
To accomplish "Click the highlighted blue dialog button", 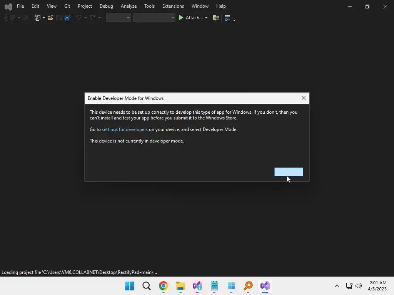I will pyautogui.click(x=289, y=172).
